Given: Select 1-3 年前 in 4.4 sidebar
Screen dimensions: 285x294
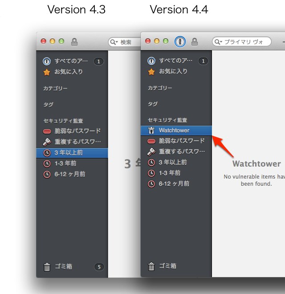Looking at the screenshot, I should click(176, 173).
